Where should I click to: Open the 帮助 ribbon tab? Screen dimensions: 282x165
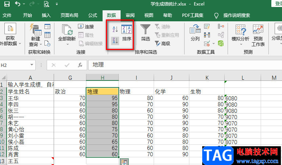pos(167,15)
